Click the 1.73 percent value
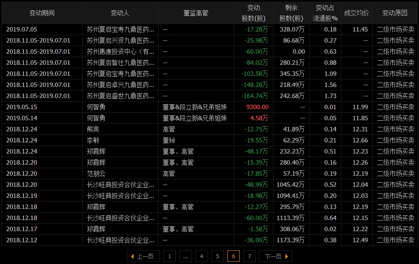419x264 pixels. pyautogui.click(x=330, y=96)
